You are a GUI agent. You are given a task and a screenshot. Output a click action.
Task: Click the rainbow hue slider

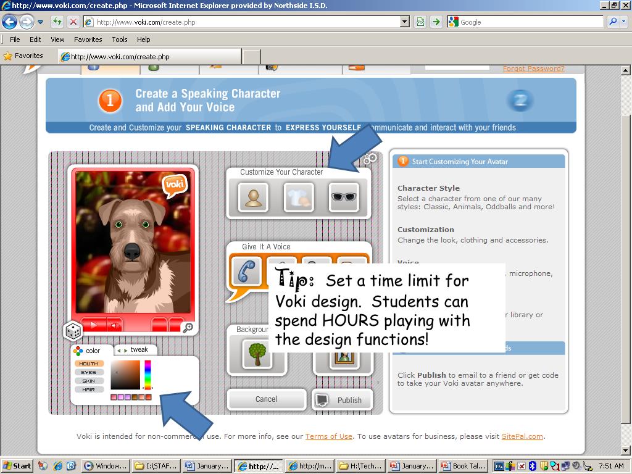(x=148, y=375)
